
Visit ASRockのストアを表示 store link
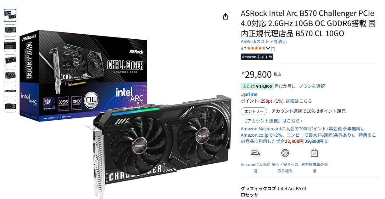pos(264,42)
